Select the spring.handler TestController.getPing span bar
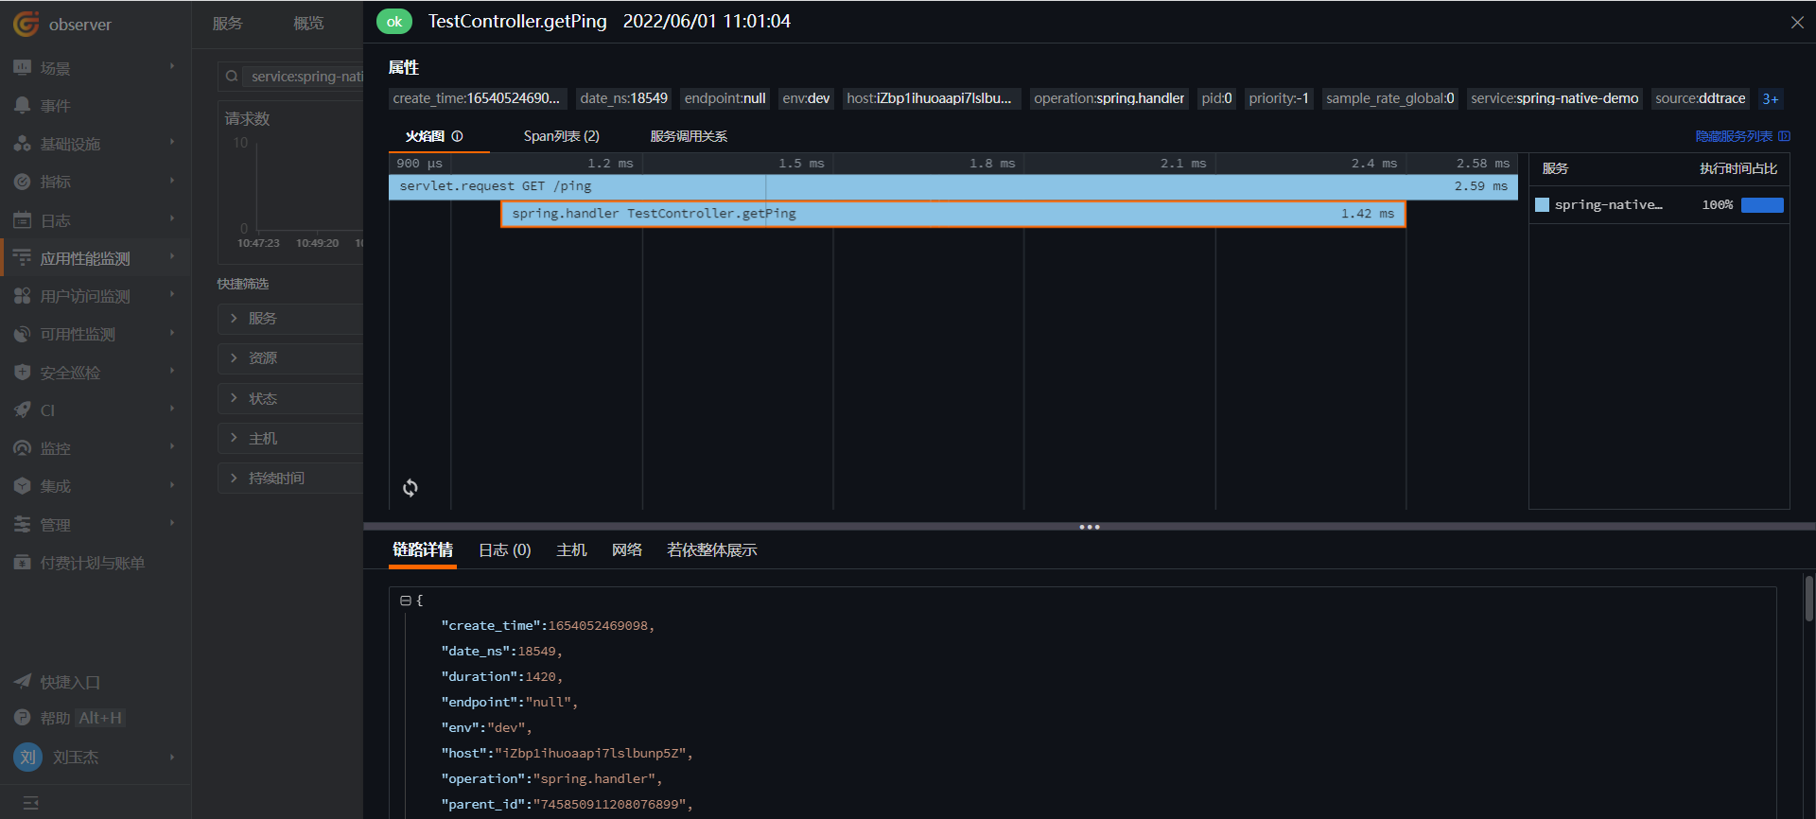This screenshot has height=819, width=1816. [x=953, y=214]
